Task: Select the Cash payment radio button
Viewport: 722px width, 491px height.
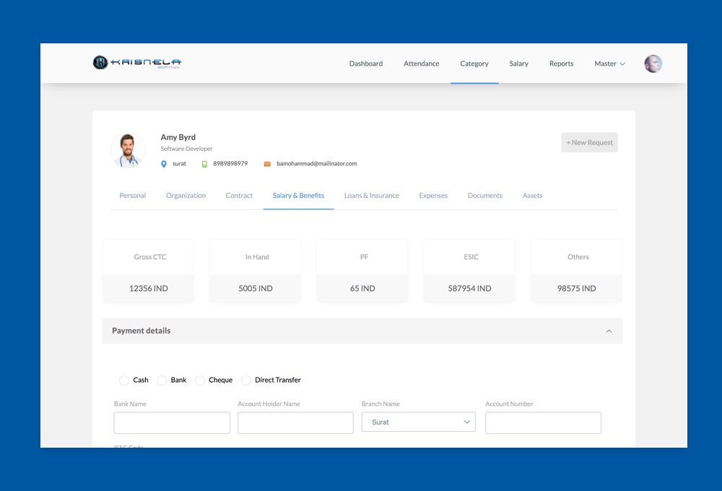Action: [124, 380]
